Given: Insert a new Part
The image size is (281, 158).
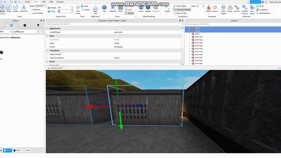Looking at the screenshot, I should (104, 9).
